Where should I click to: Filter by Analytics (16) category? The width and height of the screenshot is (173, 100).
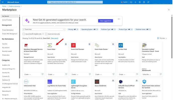tap(6, 65)
